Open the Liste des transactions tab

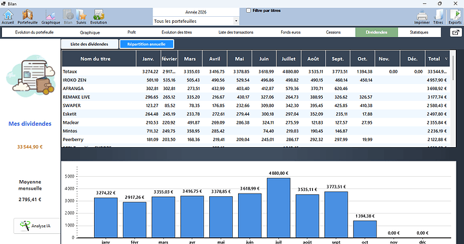(236, 32)
